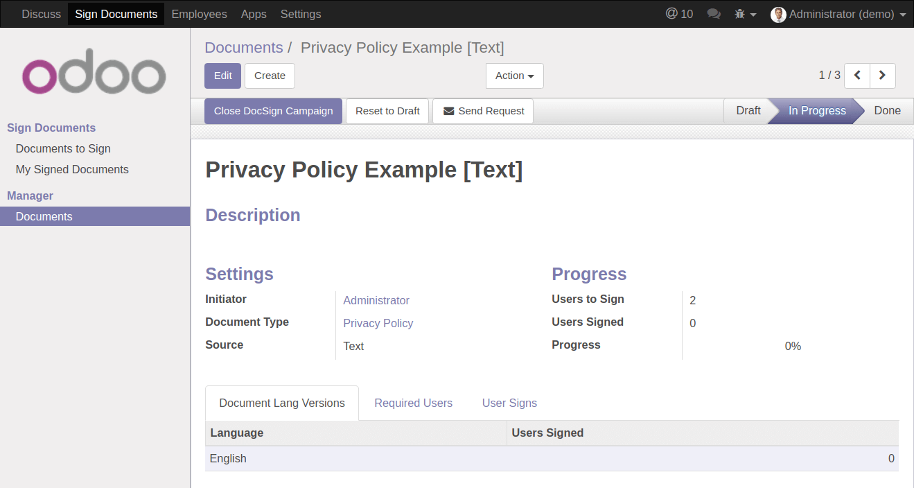914x488 pixels.
Task: Click the English language row
Action: click(551, 458)
